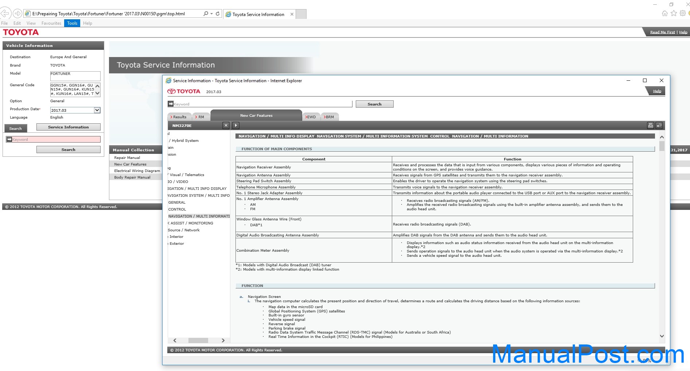Click the arrow icon in main-window Keyword field

(9, 139)
